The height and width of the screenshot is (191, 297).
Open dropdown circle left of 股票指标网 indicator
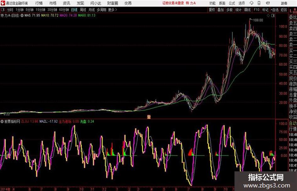(2, 122)
